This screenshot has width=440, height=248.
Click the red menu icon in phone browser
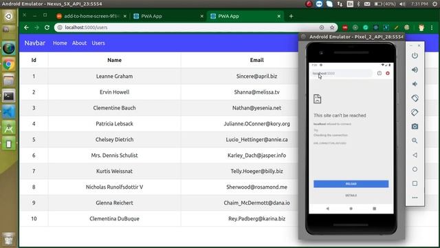click(x=388, y=73)
